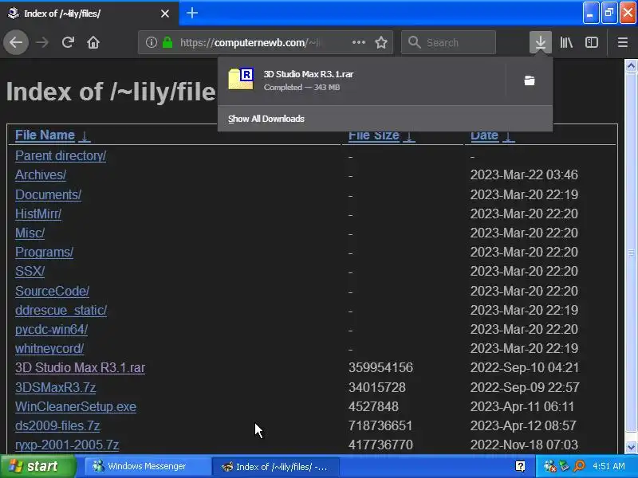Image resolution: width=638 pixels, height=478 pixels.
Task: Click the question mark tray icon
Action: pos(520,466)
